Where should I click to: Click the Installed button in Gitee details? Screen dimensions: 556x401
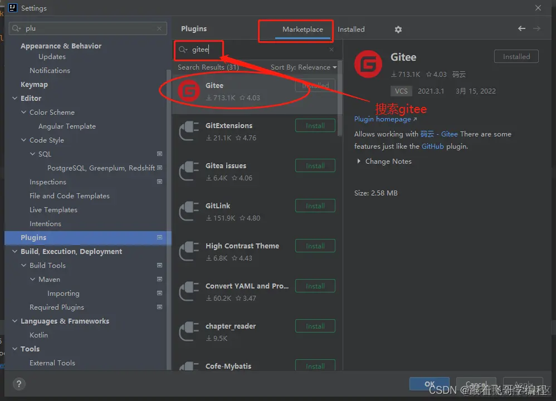pos(516,57)
